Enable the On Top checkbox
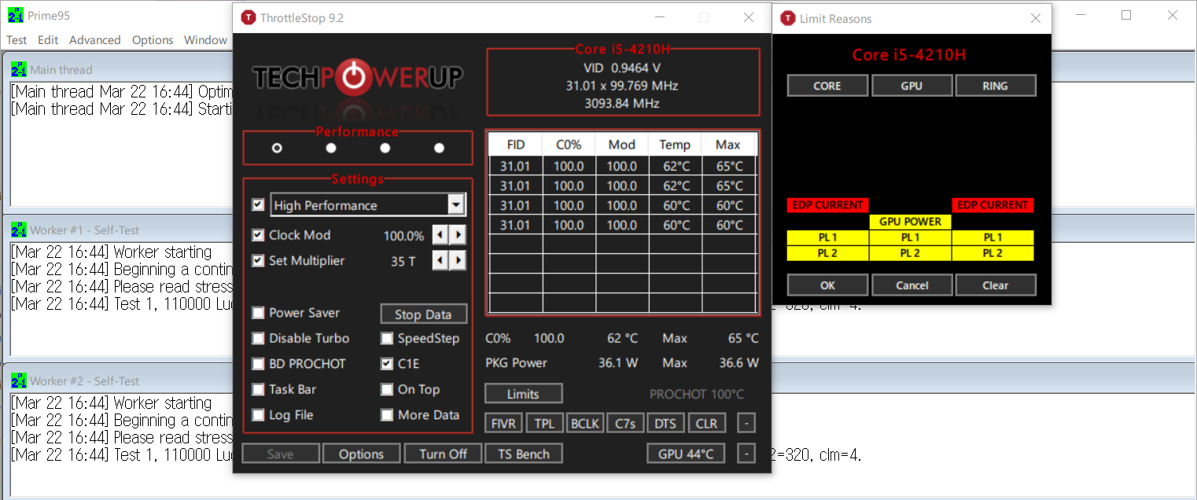Image resolution: width=1197 pixels, height=500 pixels. [x=387, y=389]
